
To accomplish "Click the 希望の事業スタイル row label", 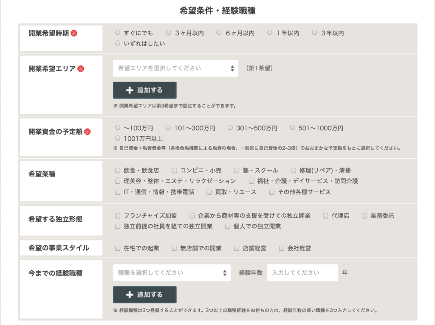I will click(x=59, y=248).
